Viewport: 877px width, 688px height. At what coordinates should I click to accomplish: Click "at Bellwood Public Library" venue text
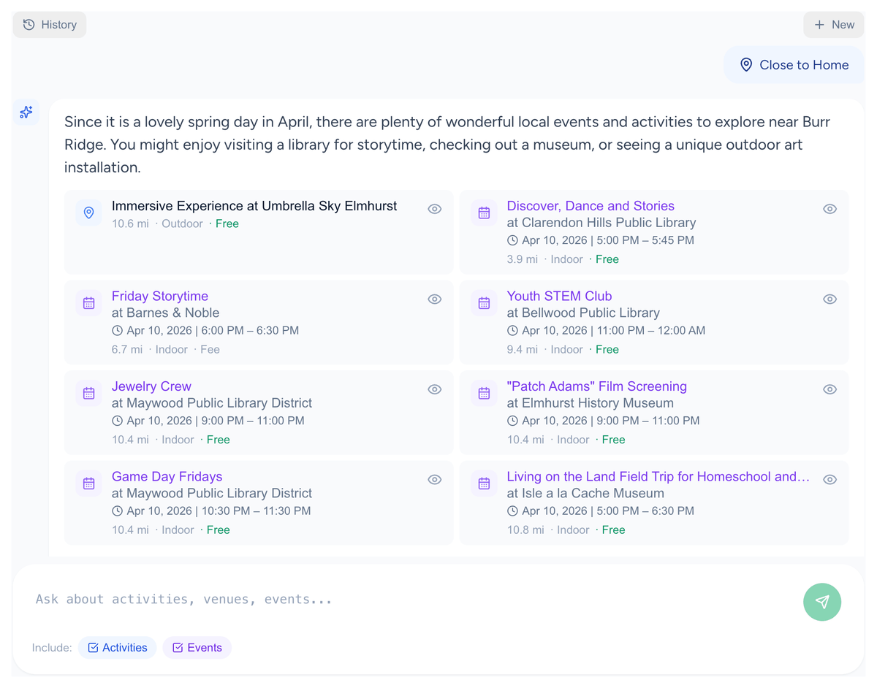pyautogui.click(x=583, y=313)
